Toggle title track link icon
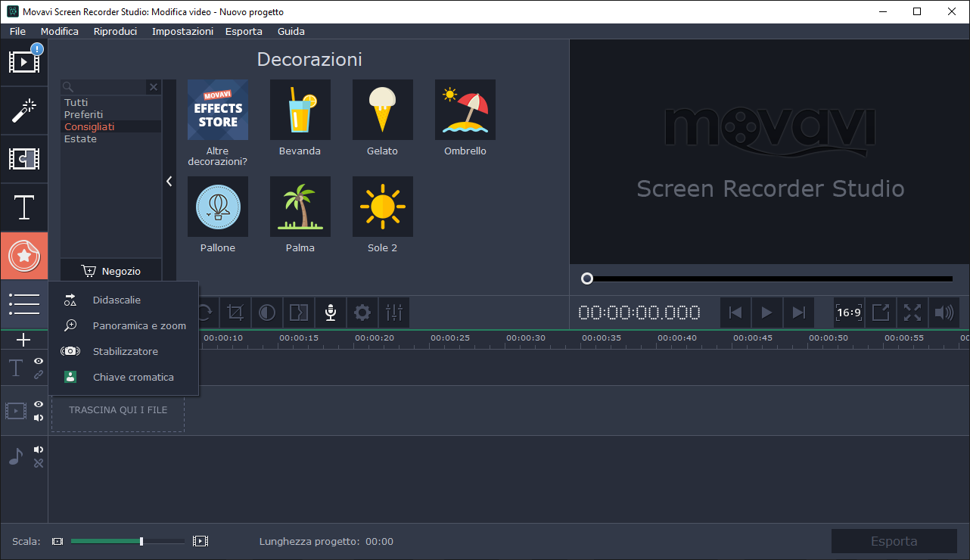Image resolution: width=970 pixels, height=560 pixels. [x=39, y=375]
